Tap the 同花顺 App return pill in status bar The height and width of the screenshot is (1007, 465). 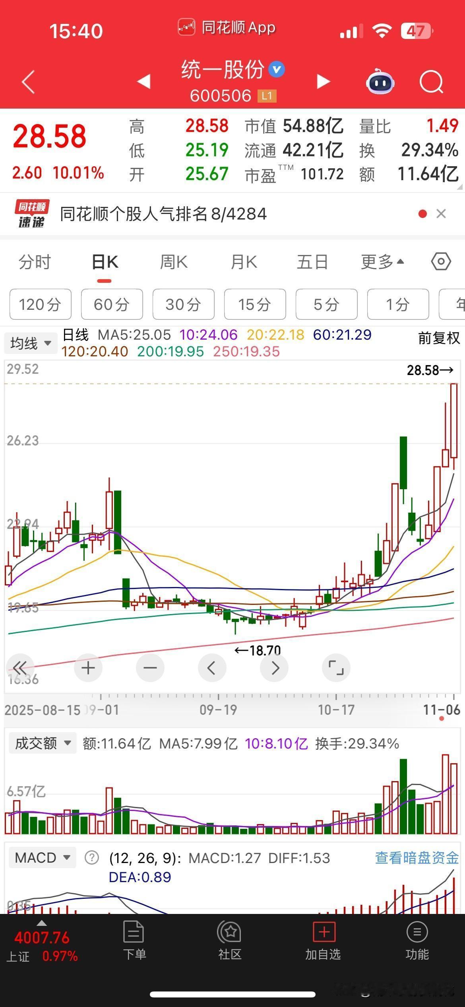click(x=227, y=27)
